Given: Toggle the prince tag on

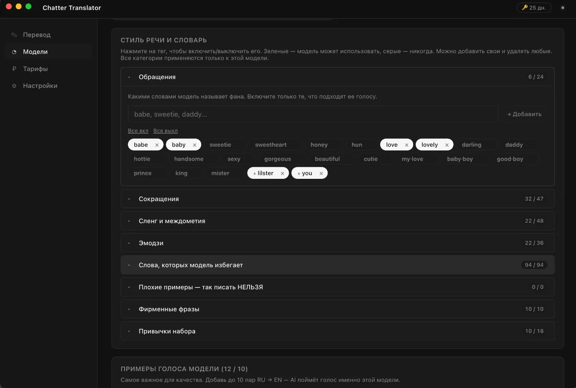Looking at the screenshot, I should (x=147, y=173).
